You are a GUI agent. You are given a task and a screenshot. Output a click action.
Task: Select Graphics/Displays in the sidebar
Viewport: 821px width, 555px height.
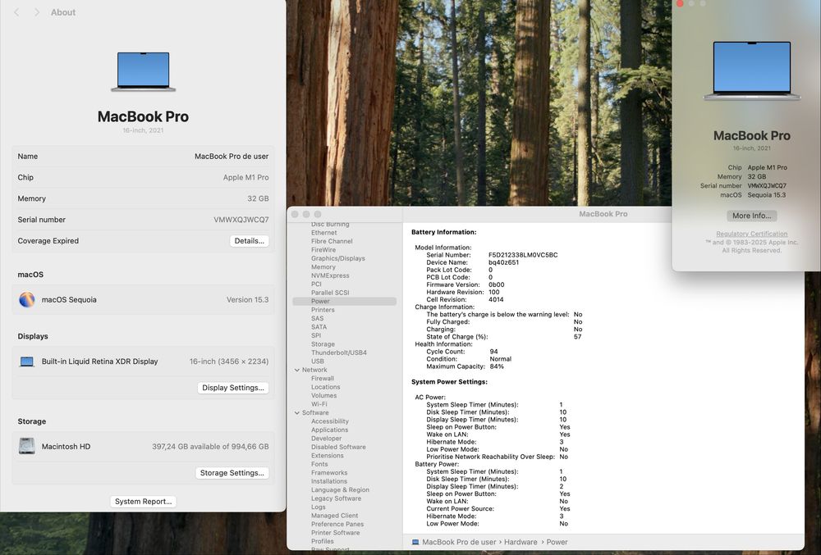pos(337,258)
